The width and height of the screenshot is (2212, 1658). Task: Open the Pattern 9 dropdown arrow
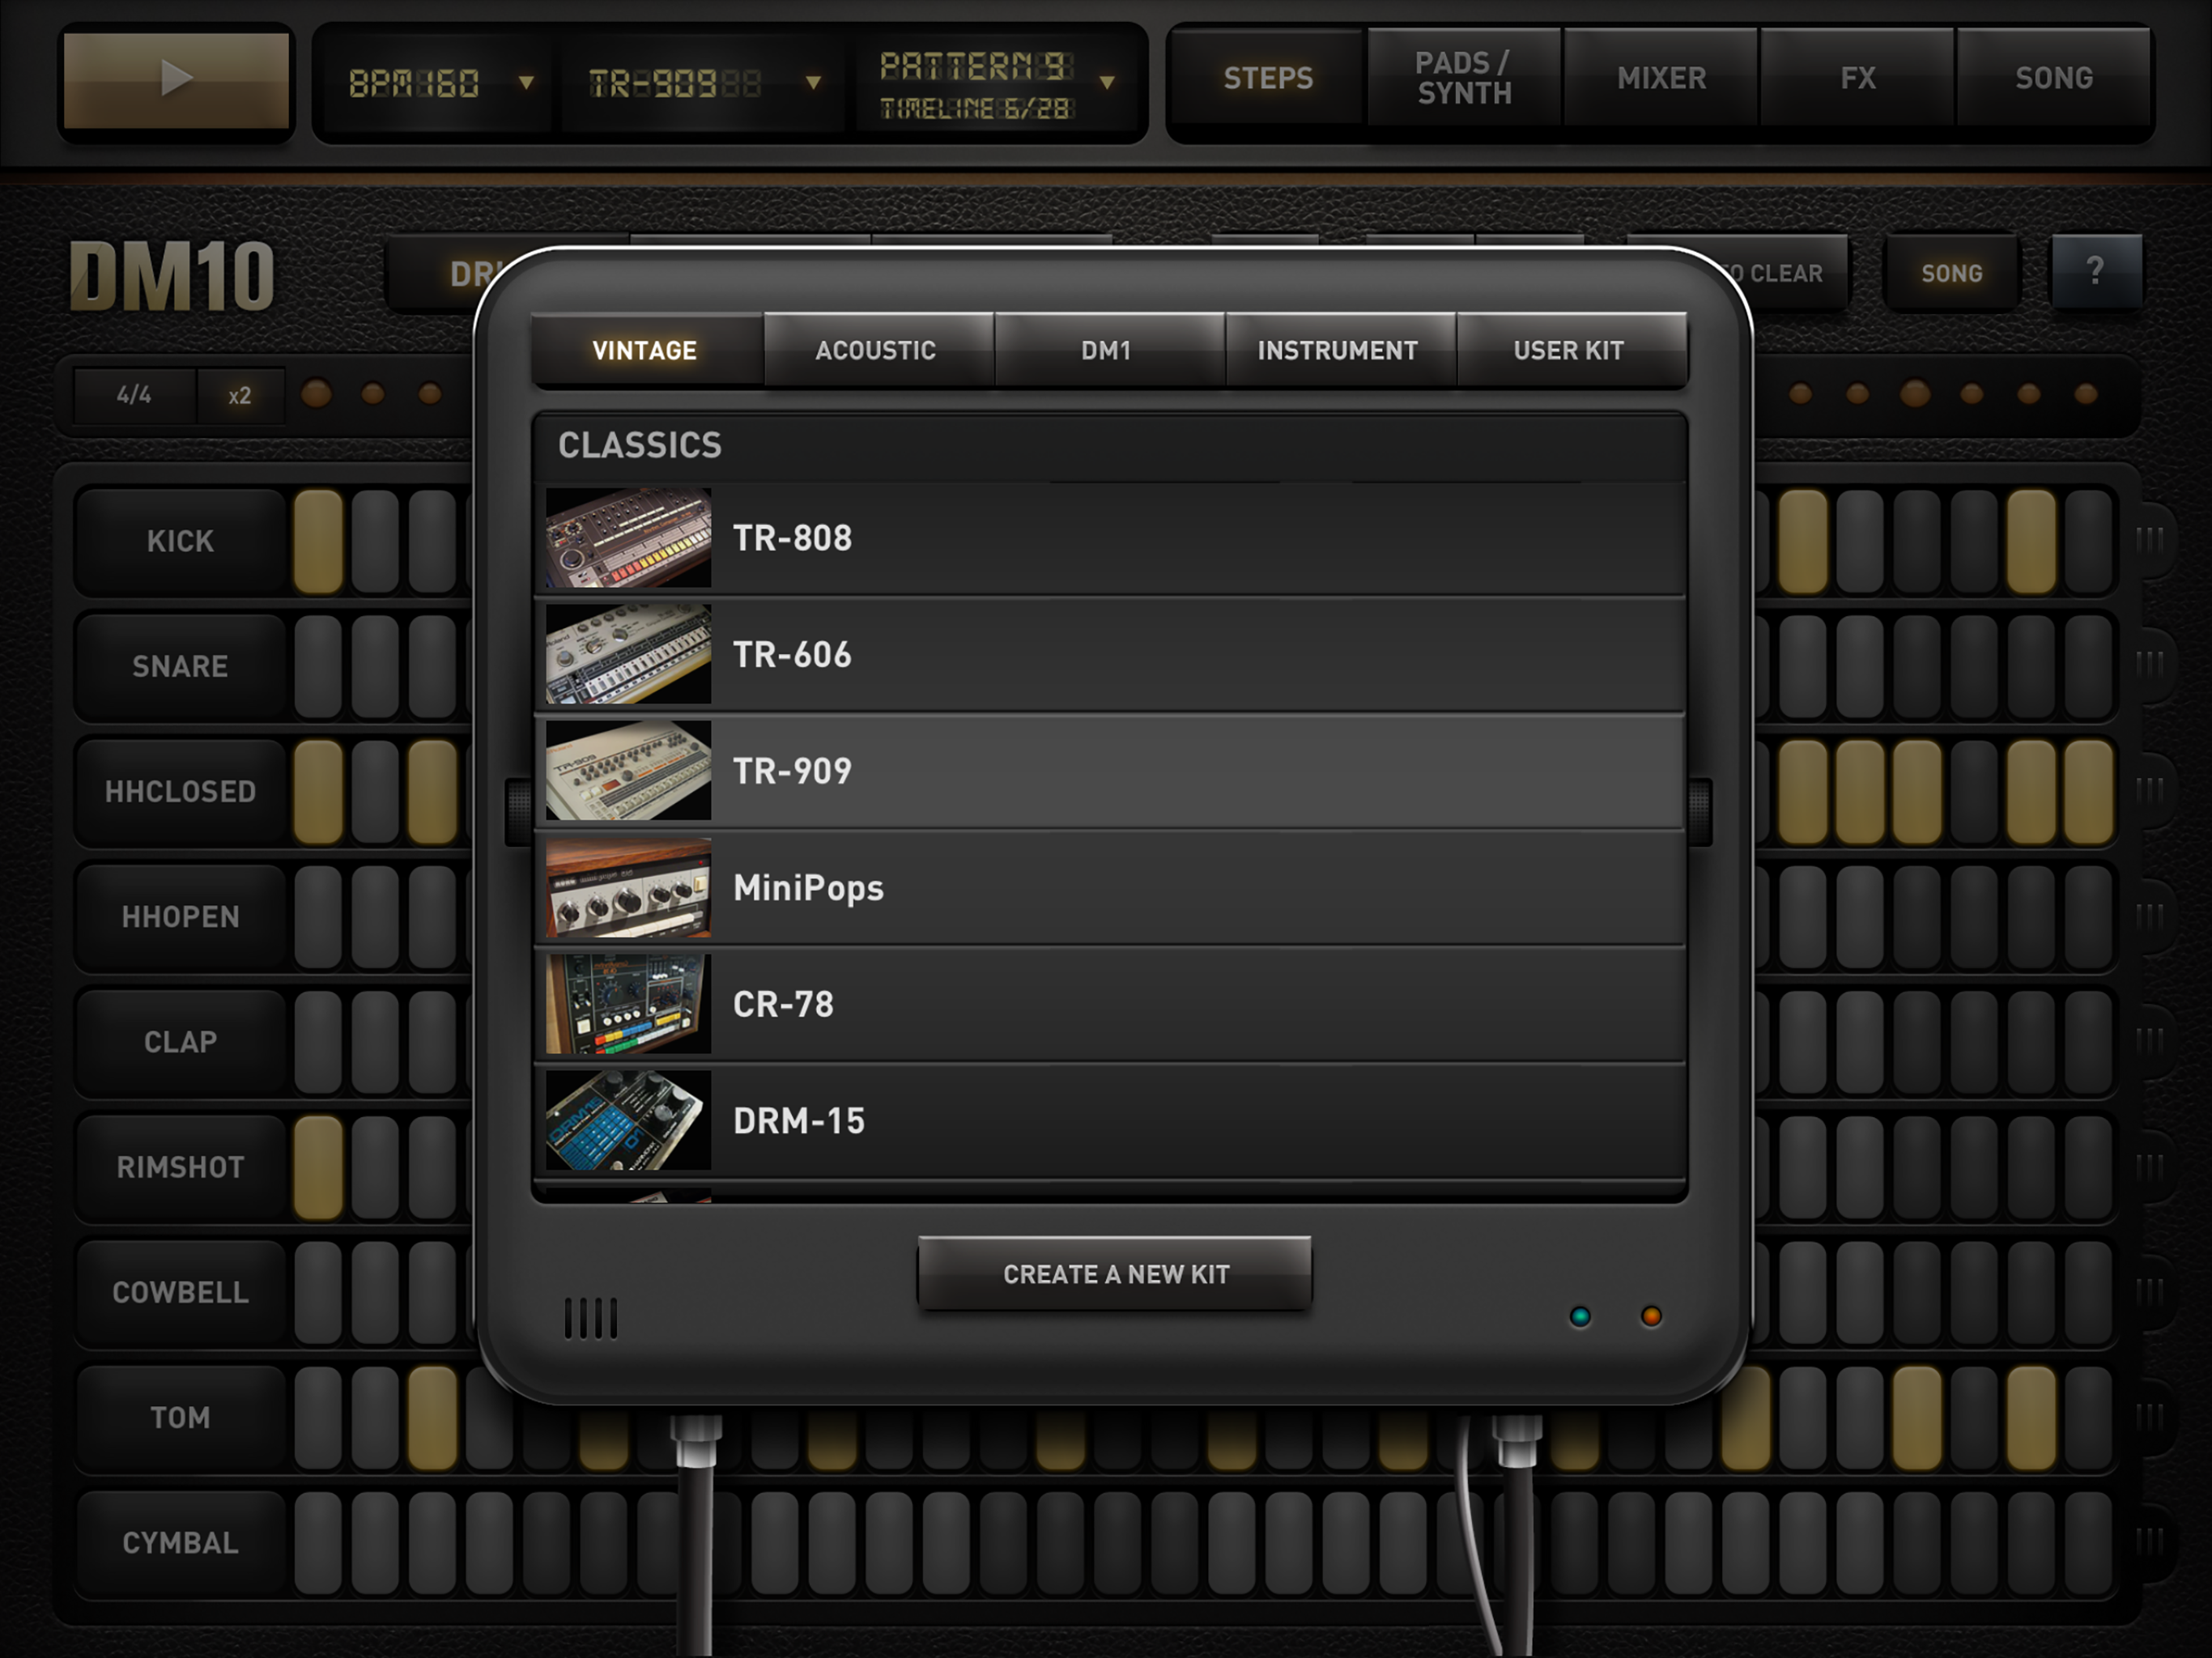pyautogui.click(x=1106, y=83)
